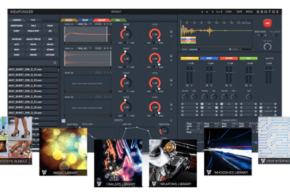
Task: Go to previous preset with left arrow
Action: [202, 12]
